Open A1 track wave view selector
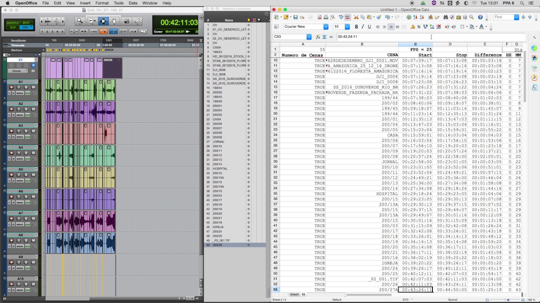The width and height of the screenshot is (540, 303). click(x=20, y=93)
